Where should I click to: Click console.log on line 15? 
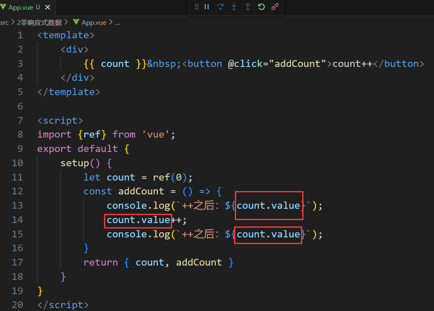pos(138,234)
